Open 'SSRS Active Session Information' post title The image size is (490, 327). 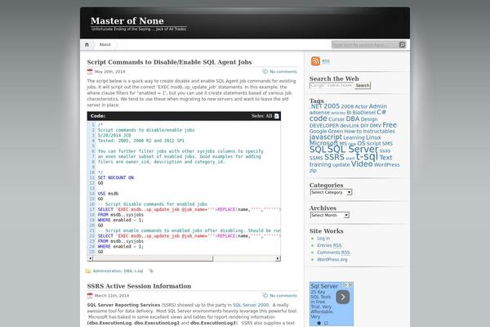click(x=139, y=286)
